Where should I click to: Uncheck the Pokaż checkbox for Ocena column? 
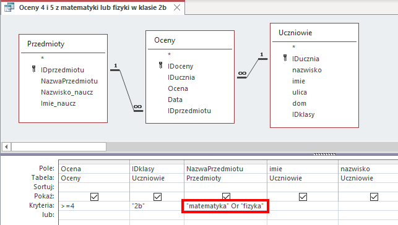(94, 197)
